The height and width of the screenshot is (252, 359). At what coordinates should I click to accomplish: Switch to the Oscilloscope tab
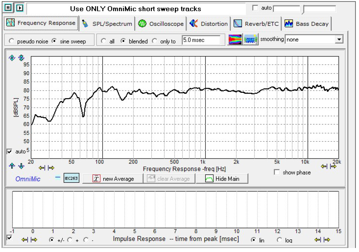161,24
